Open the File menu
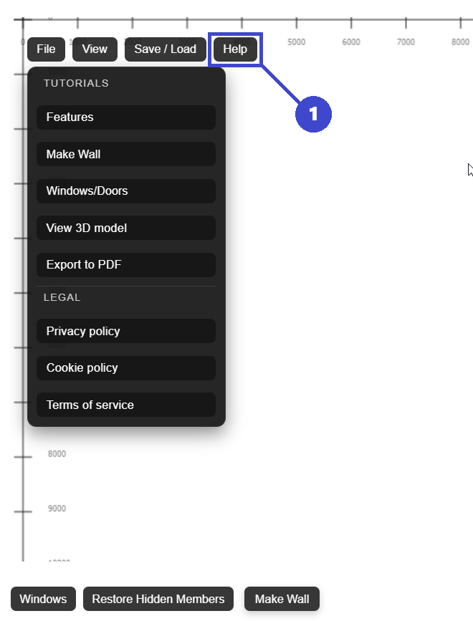 tap(45, 49)
